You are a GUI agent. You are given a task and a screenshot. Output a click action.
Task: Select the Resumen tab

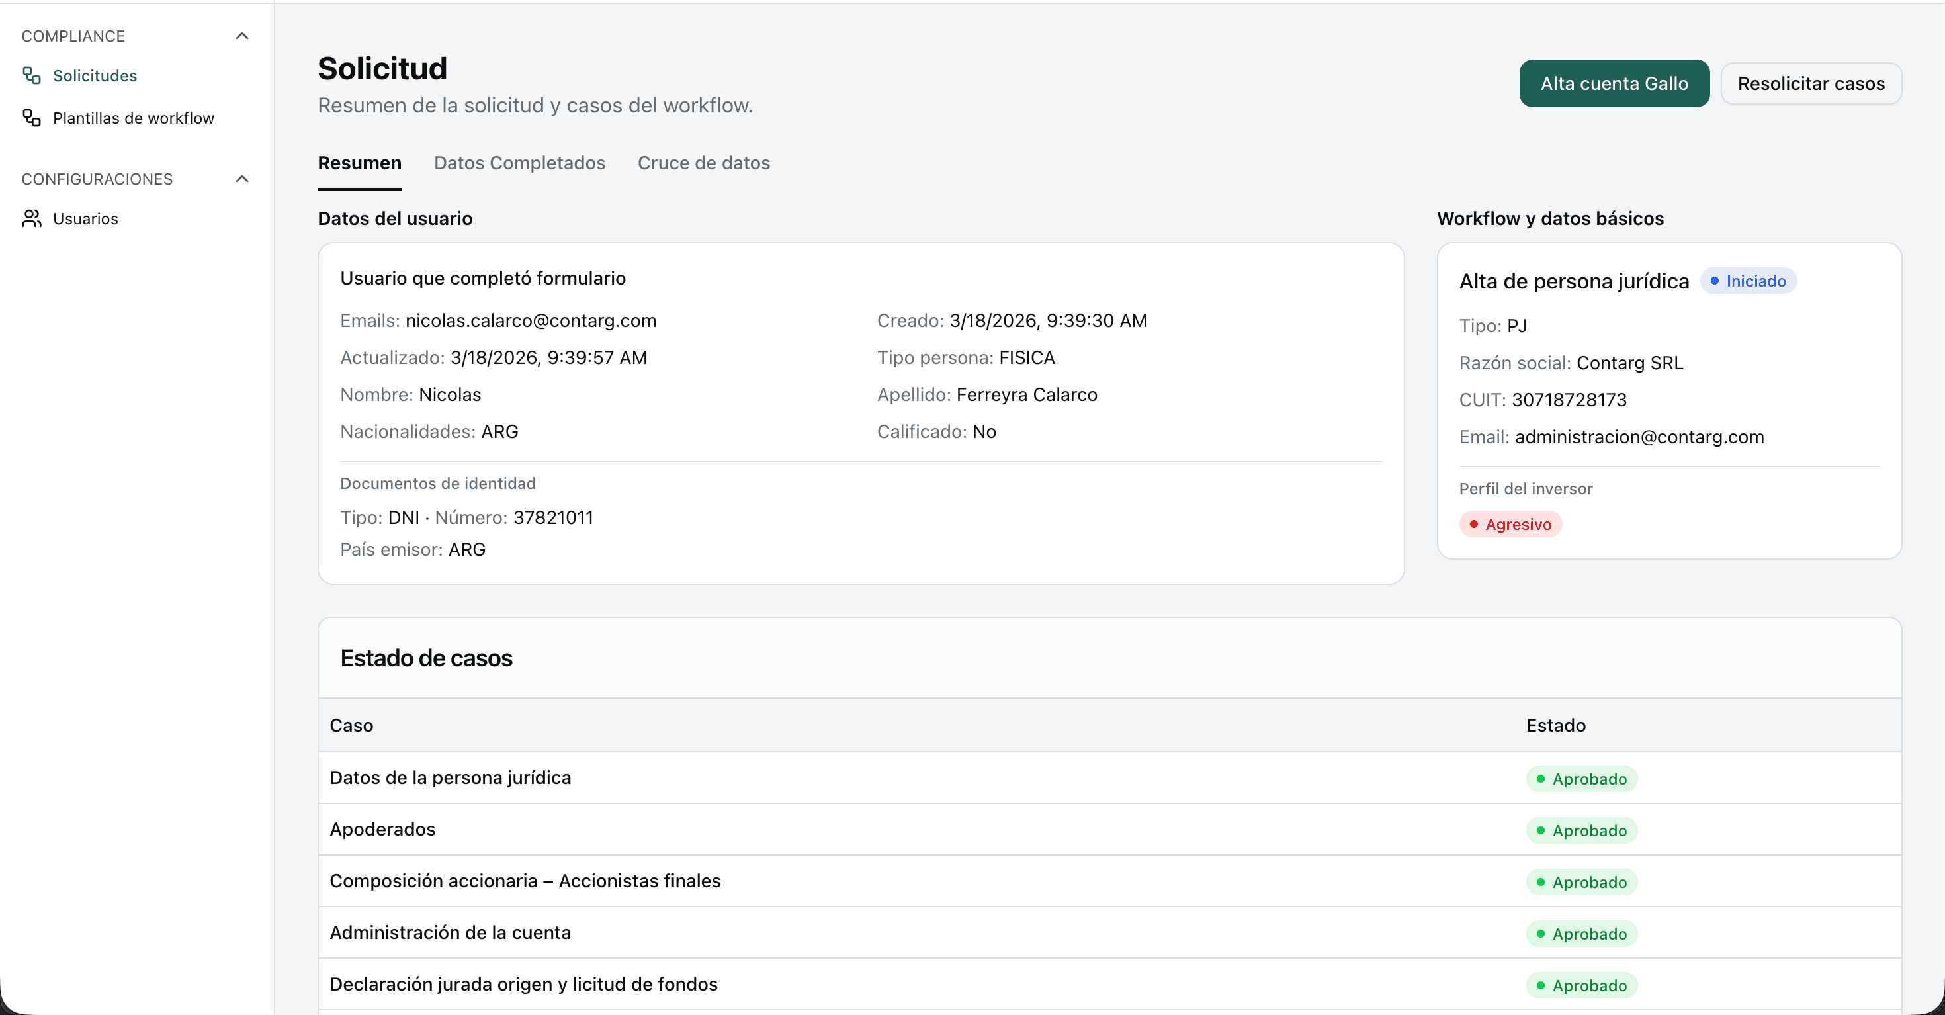coord(359,163)
